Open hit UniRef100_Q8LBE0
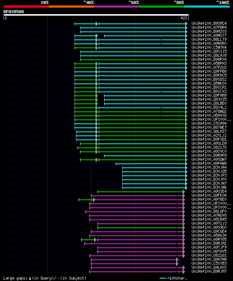Image resolution: width=233 pixels, height=281 pixels. point(209,103)
